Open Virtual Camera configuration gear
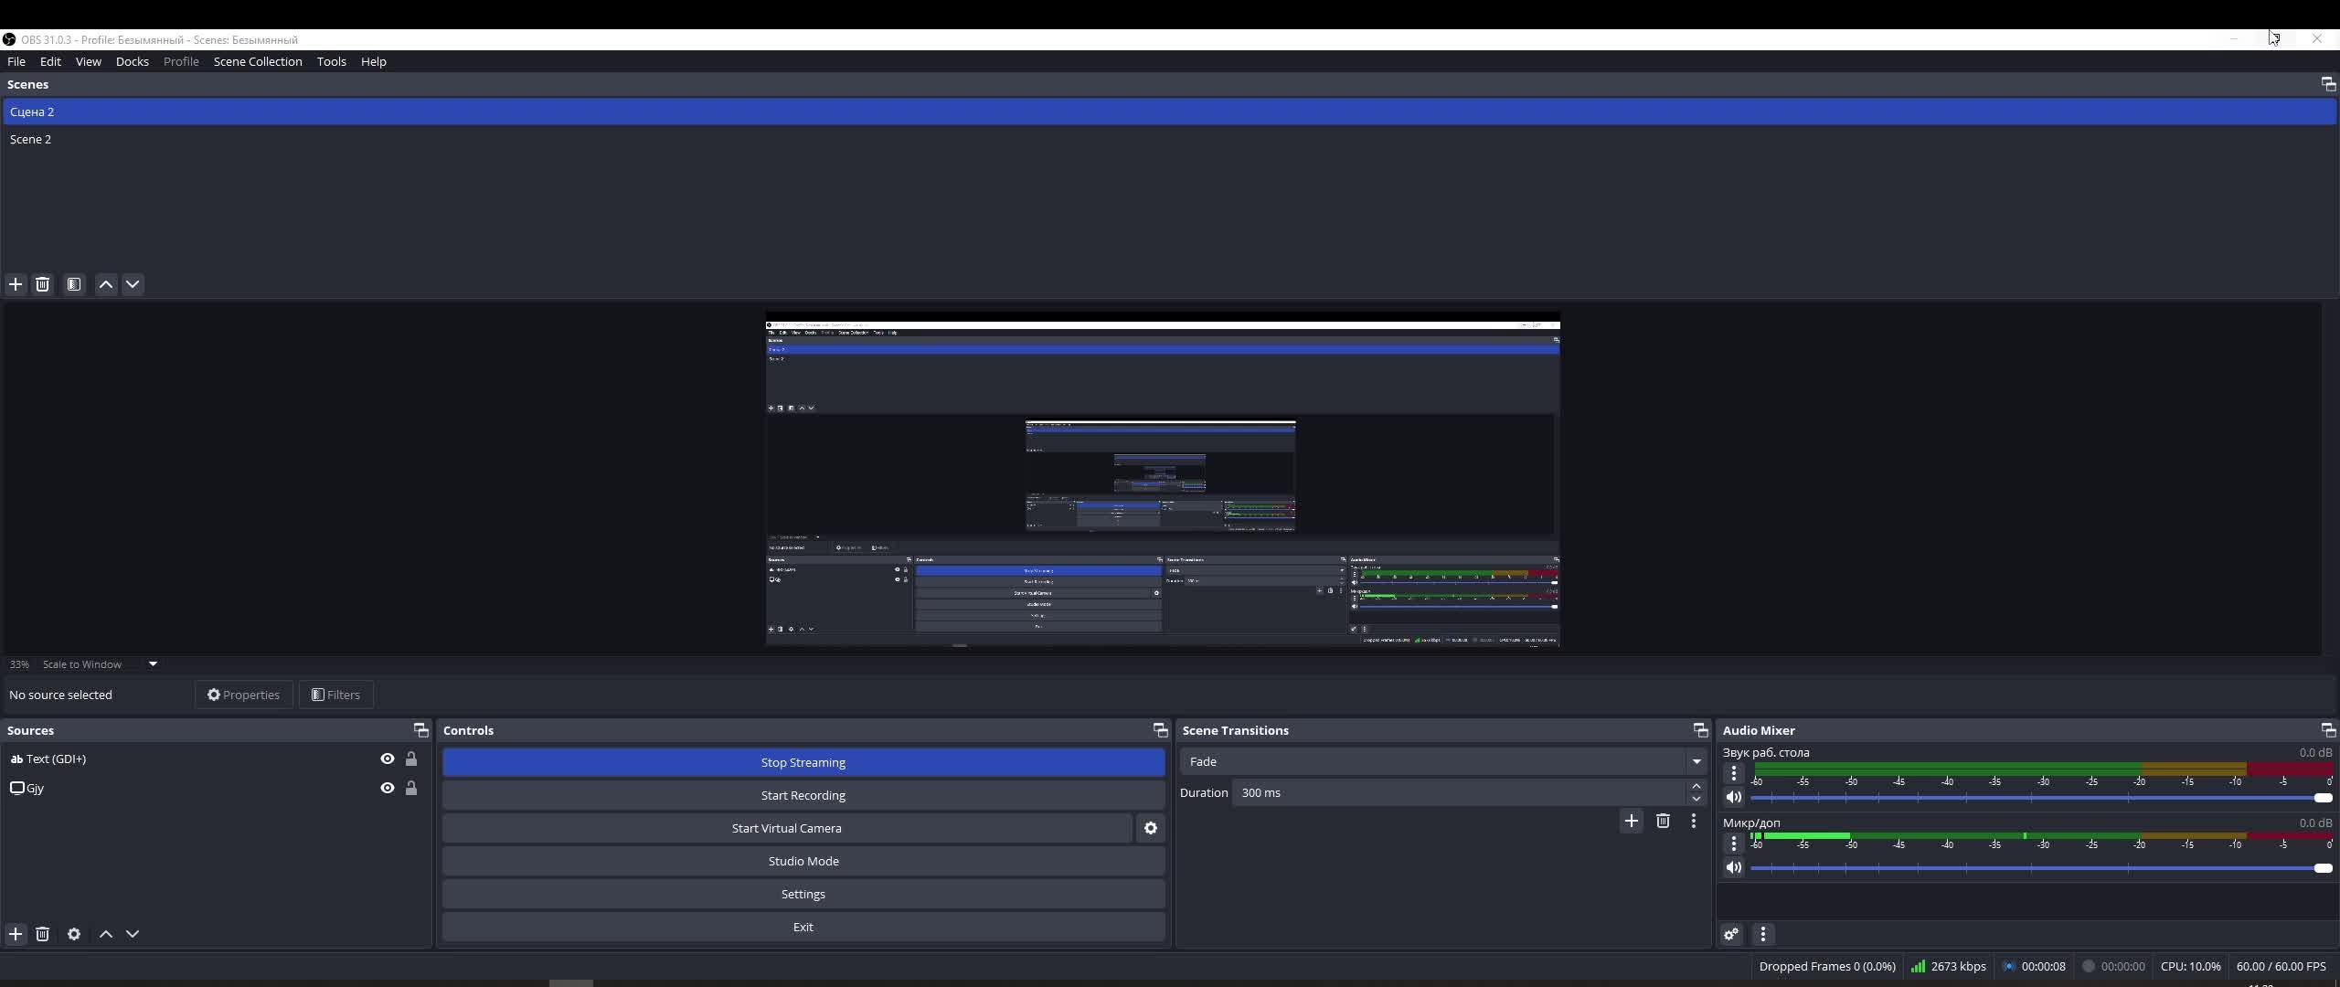 1151,828
